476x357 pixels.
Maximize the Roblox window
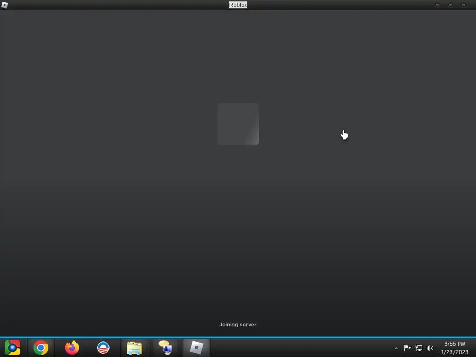pyautogui.click(x=450, y=5)
